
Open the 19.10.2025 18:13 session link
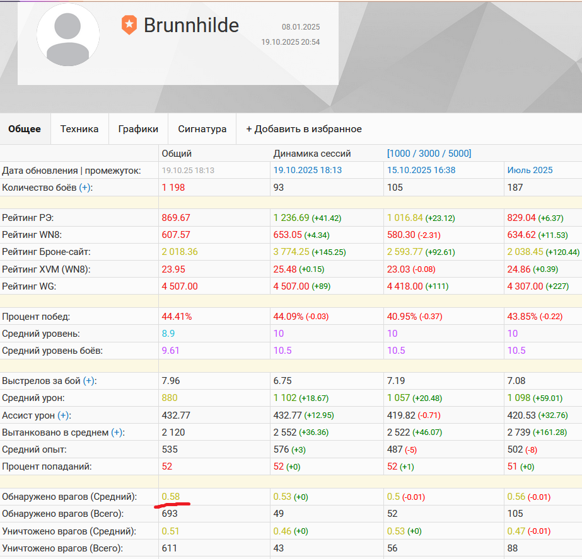click(x=307, y=170)
